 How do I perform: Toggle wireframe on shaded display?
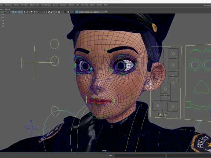(19, 12)
